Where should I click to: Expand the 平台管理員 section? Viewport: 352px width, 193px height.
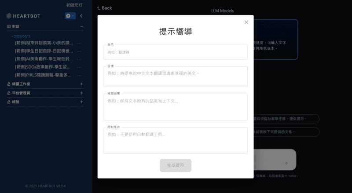pos(81,93)
